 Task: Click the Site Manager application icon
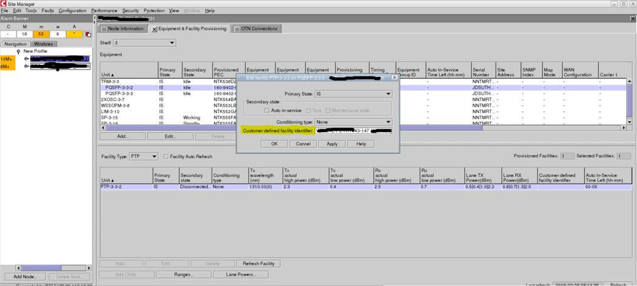[4, 4]
